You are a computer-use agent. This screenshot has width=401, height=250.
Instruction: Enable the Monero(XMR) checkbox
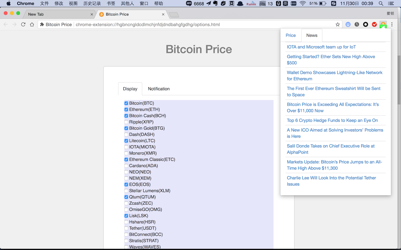[x=126, y=153]
